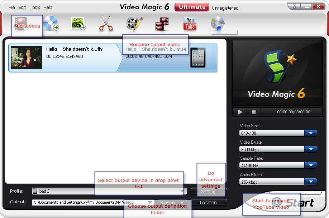Select the video thumbnail in the list
The image size is (329, 218).
click(x=27, y=58)
